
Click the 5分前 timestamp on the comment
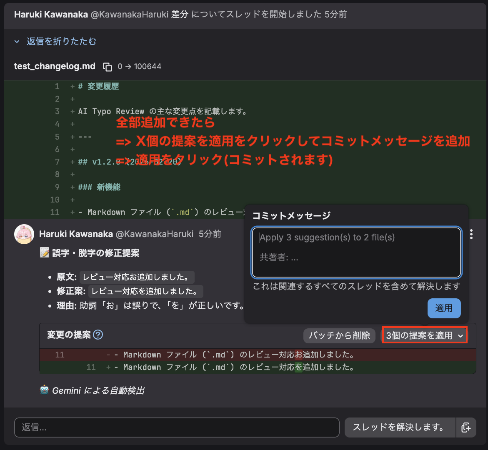click(x=210, y=234)
